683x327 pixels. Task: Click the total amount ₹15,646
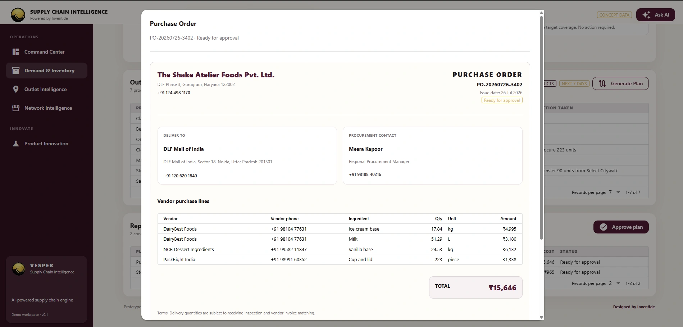[x=502, y=288]
